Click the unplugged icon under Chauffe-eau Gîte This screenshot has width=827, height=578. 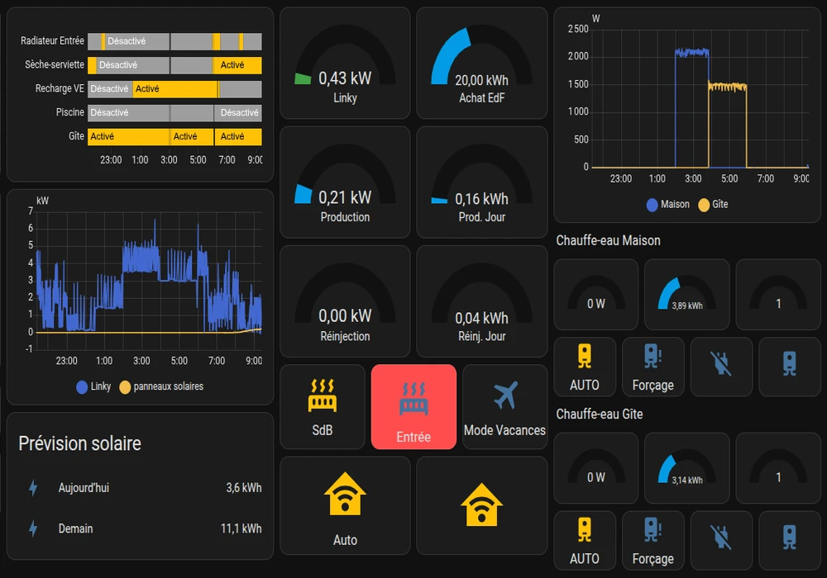[x=721, y=538]
